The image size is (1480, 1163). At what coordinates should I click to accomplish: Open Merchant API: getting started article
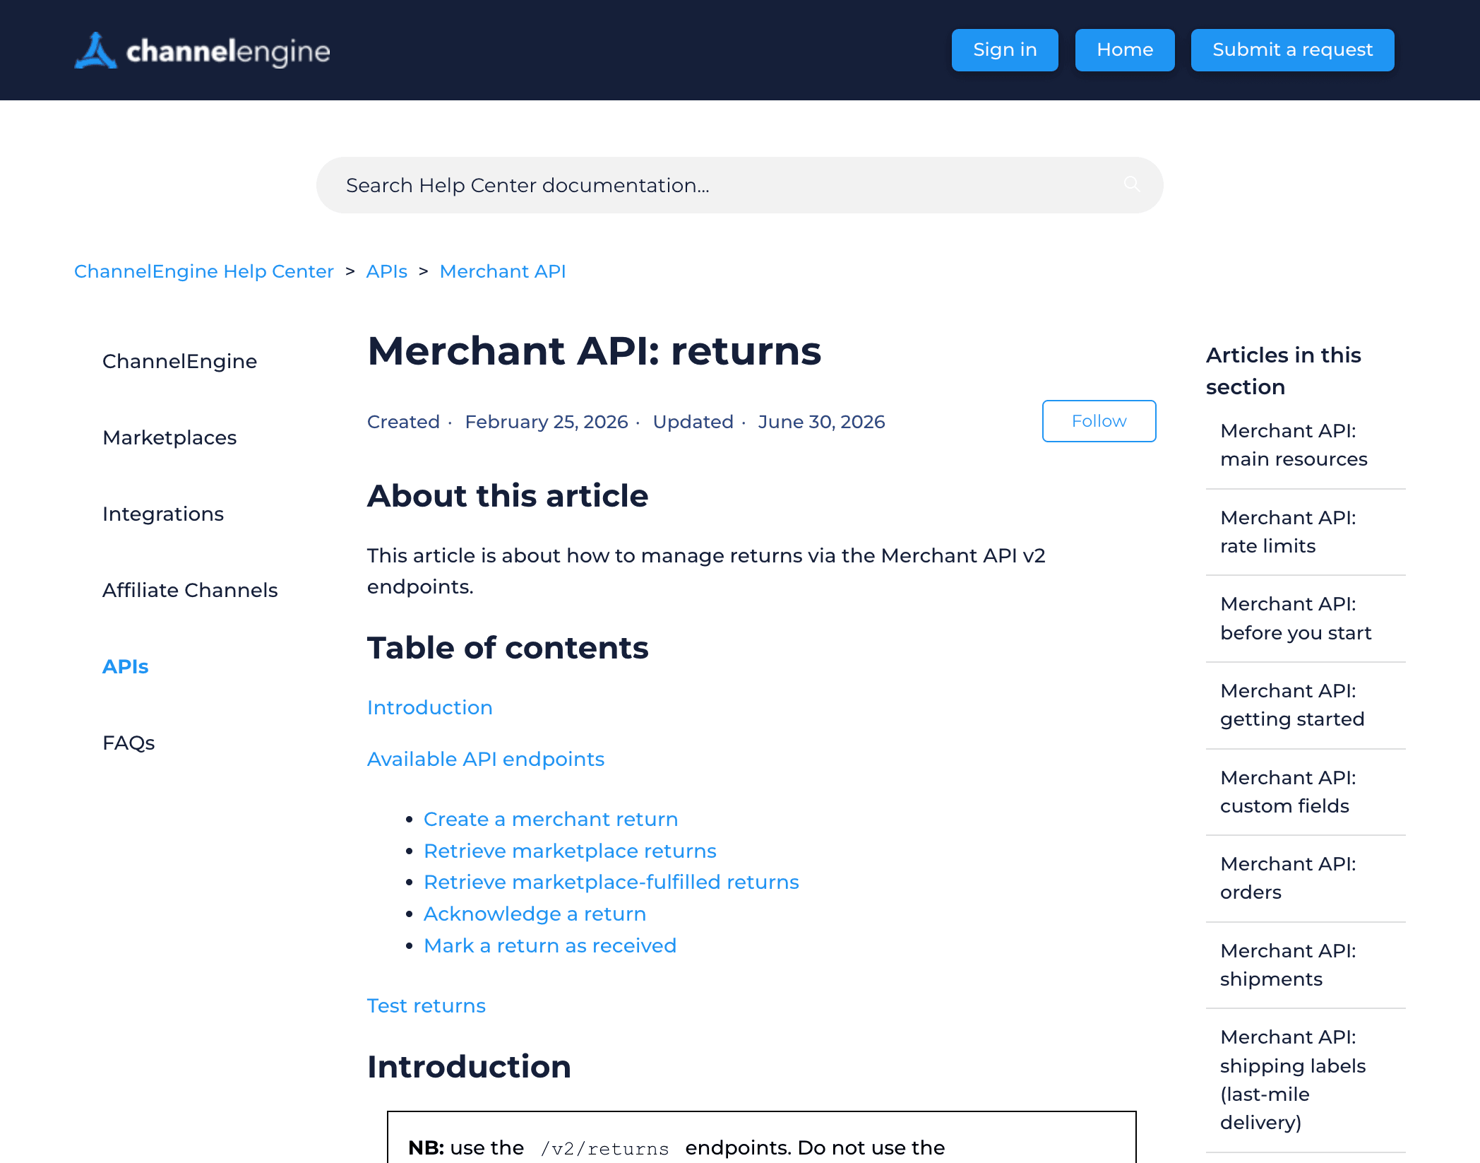(1292, 705)
